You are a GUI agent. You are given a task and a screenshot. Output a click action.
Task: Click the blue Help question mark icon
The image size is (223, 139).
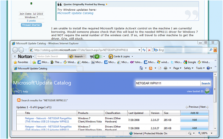pos(208,68)
